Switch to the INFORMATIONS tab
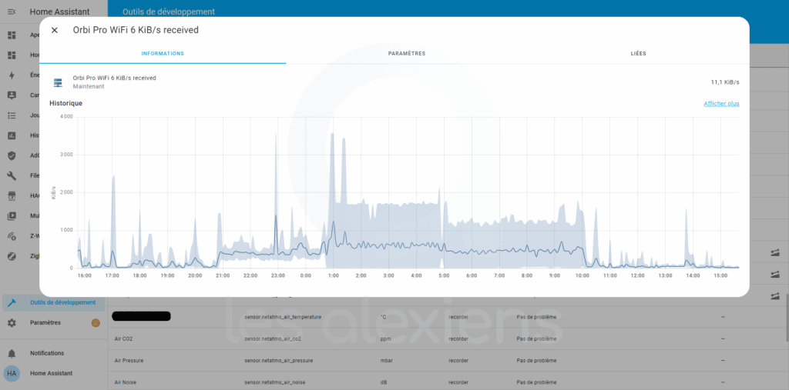 (x=163, y=53)
